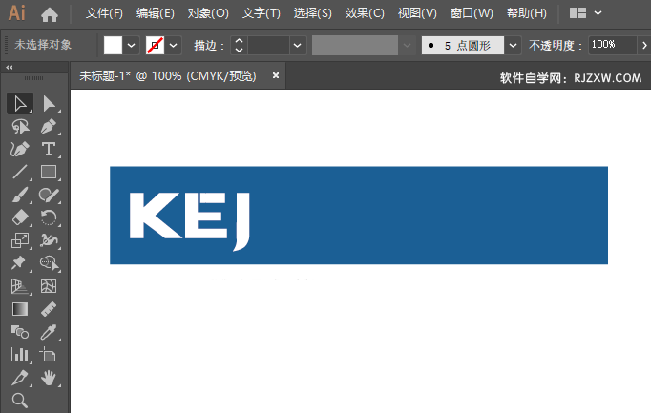651x413 pixels.
Task: Click the opacity 100% input field
Action: (x=613, y=45)
